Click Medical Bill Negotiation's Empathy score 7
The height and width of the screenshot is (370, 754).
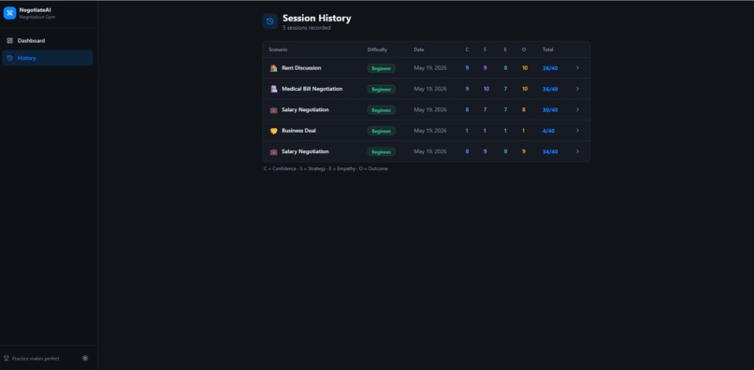(x=505, y=89)
